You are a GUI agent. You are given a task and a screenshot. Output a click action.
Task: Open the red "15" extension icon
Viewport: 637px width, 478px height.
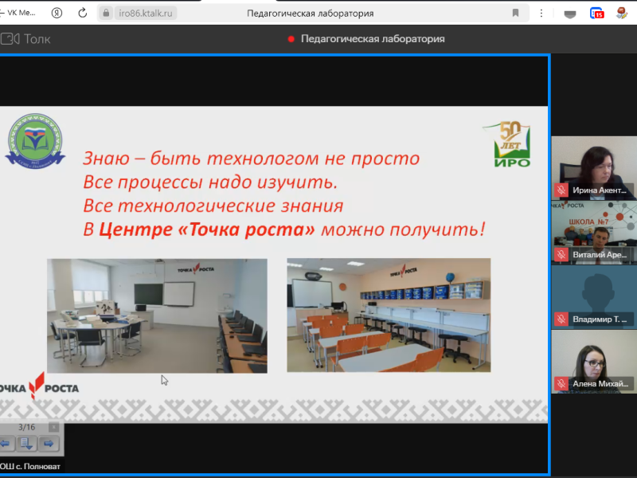[596, 13]
